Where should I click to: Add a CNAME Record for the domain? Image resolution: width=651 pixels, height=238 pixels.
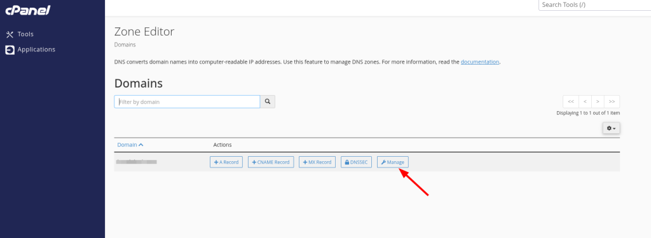[x=271, y=162]
